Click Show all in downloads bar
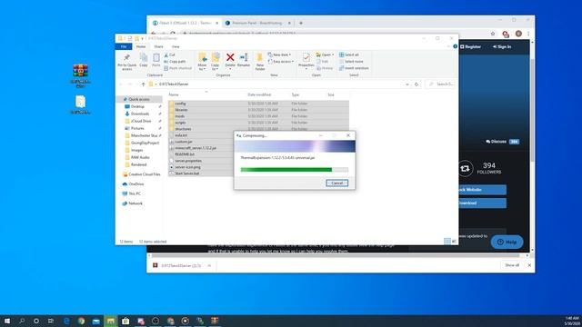The height and width of the screenshot is (327, 582). coord(512,265)
